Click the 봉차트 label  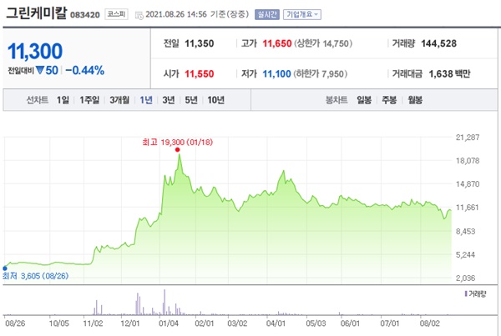pyautogui.click(x=337, y=100)
